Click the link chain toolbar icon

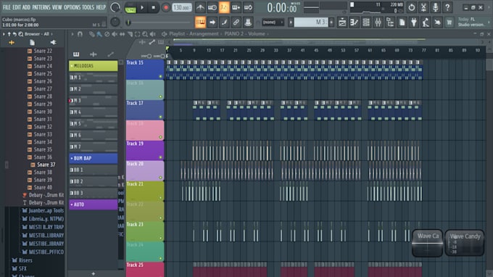[x=236, y=22]
